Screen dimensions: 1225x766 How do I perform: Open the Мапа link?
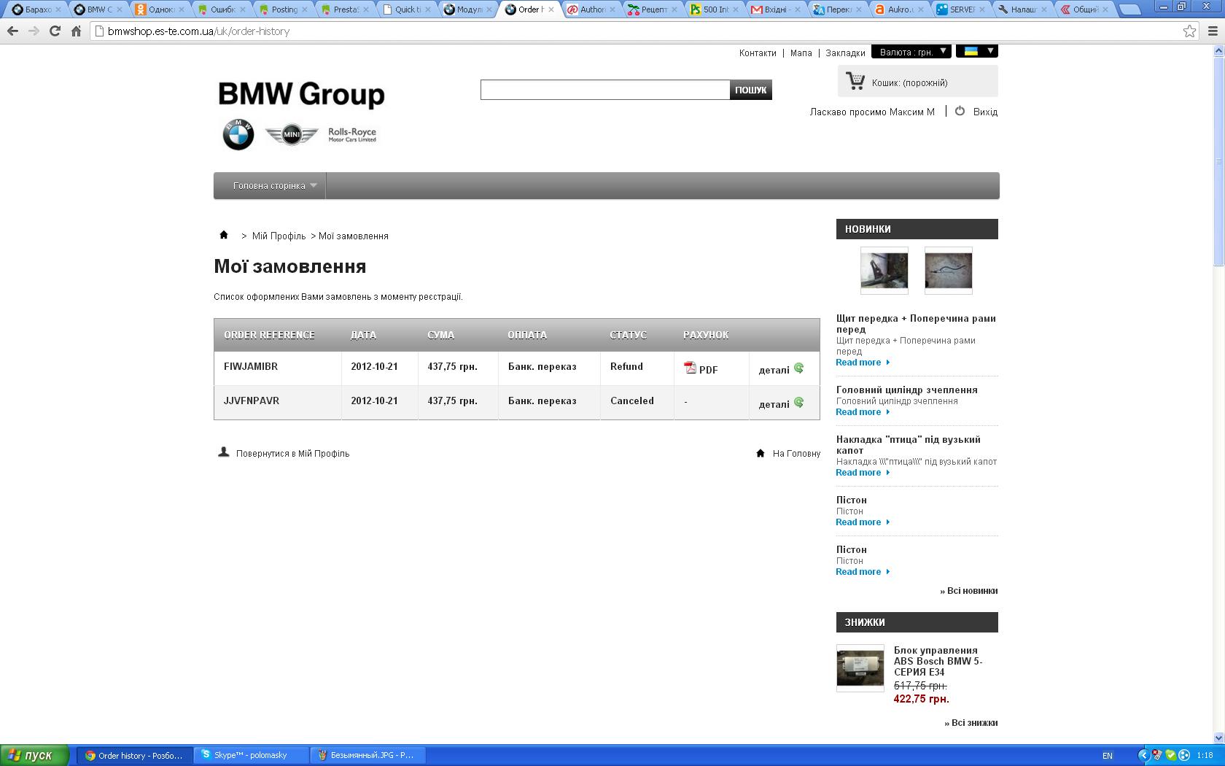[x=801, y=53]
